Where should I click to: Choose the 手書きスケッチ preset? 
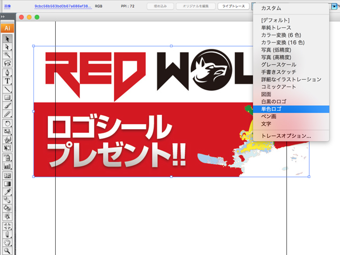[x=291, y=72]
